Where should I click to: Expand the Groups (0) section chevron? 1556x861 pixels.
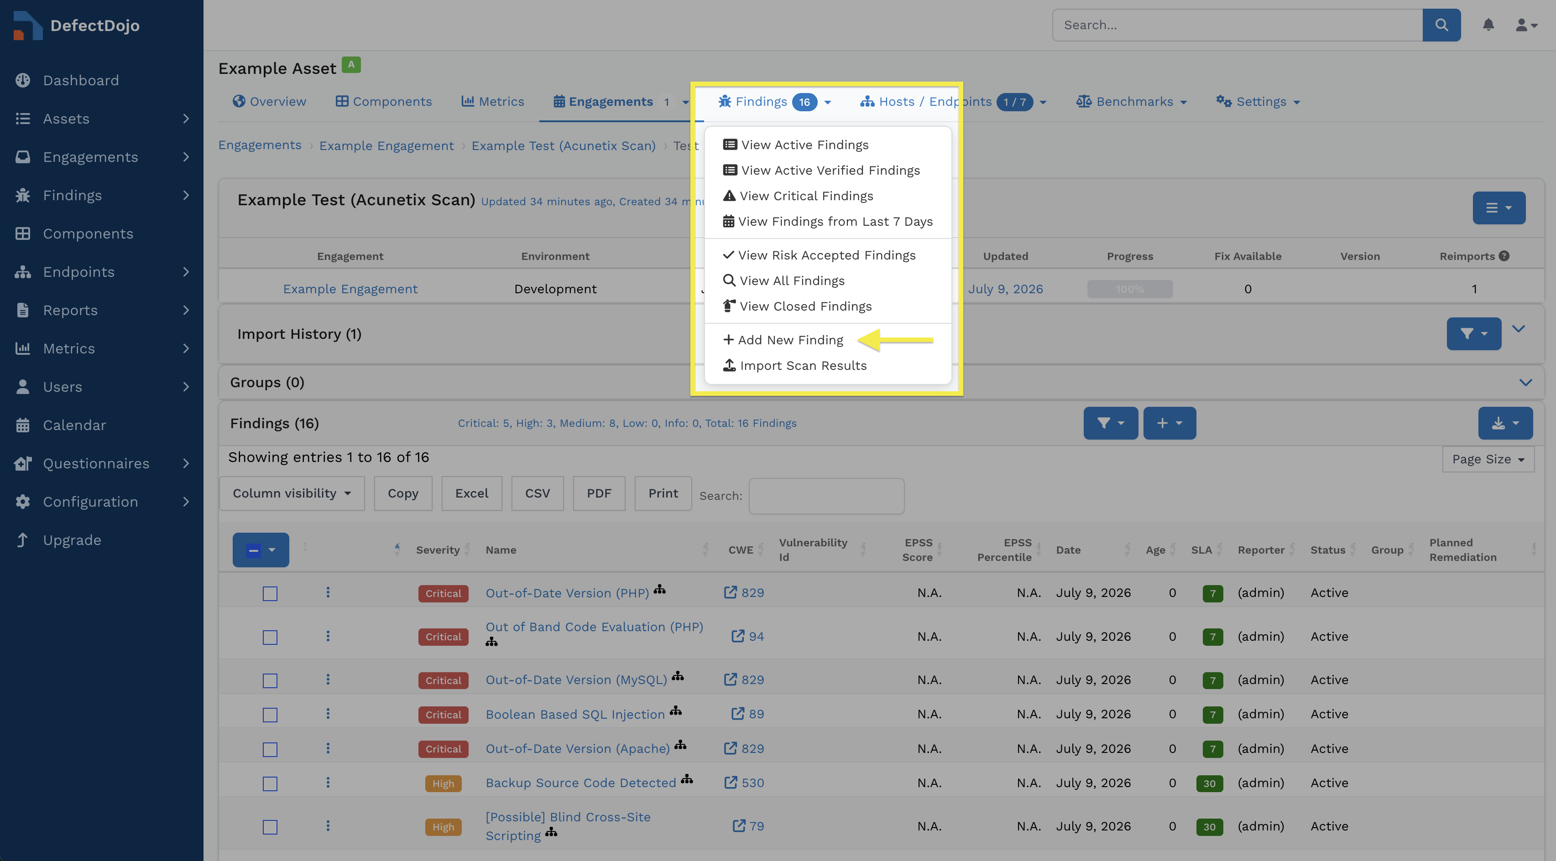coord(1525,382)
